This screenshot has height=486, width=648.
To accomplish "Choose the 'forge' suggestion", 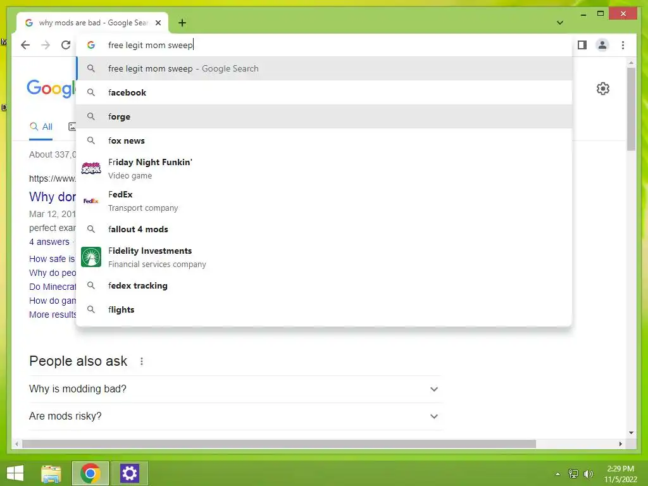I will point(325,116).
